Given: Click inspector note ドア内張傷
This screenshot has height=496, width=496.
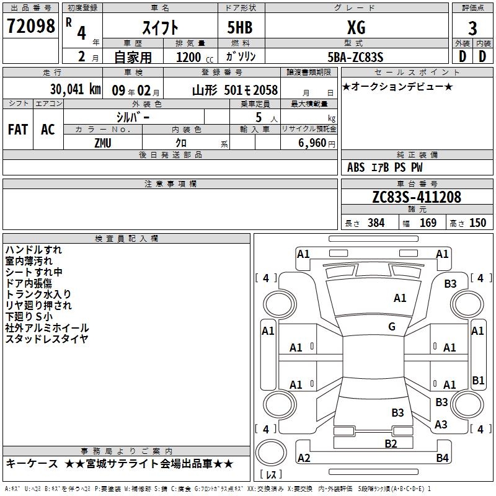Looking at the screenshot, I should coord(29,283).
